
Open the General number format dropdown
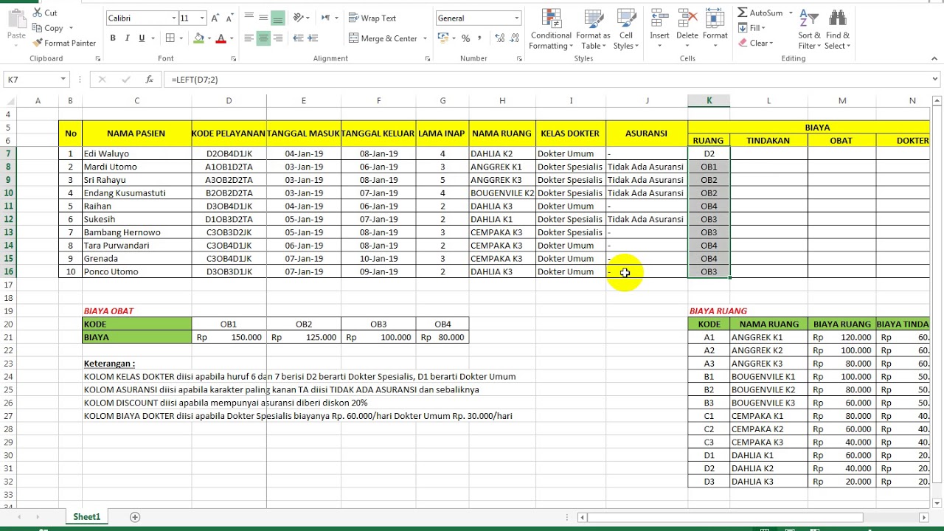(516, 18)
